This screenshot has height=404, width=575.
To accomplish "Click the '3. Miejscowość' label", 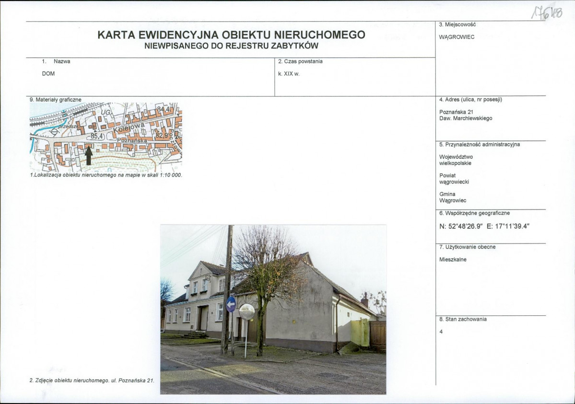I will tap(458, 24).
